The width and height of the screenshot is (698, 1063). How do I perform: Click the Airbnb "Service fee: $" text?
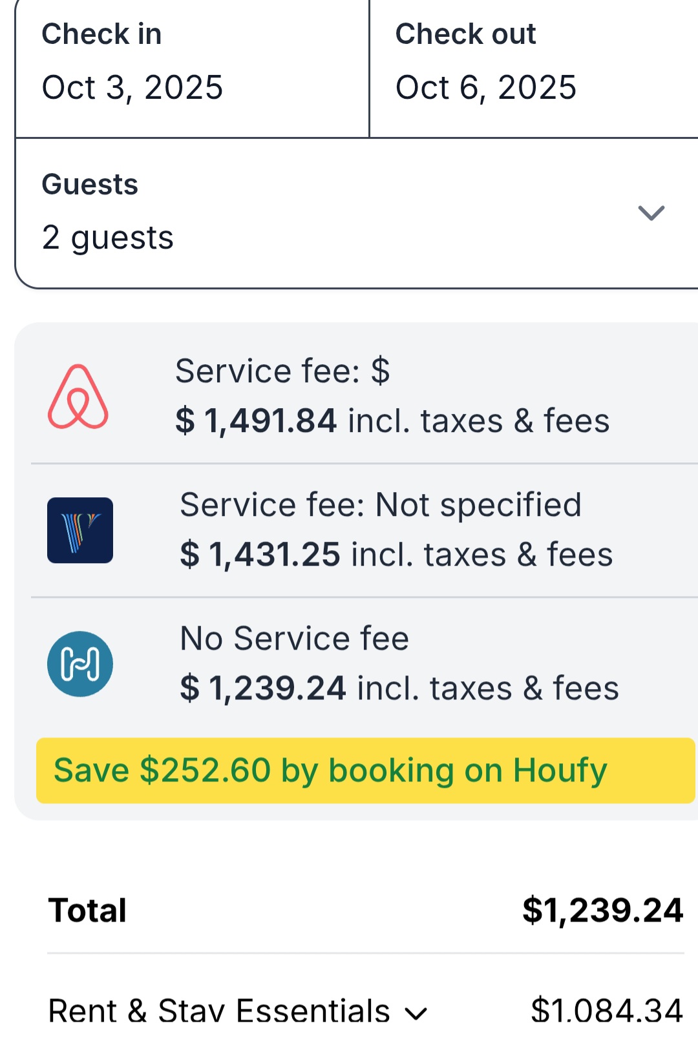pos(282,371)
